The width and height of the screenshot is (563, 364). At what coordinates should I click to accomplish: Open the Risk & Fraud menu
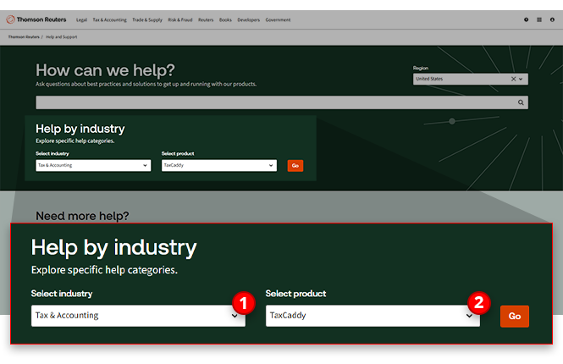[180, 19]
